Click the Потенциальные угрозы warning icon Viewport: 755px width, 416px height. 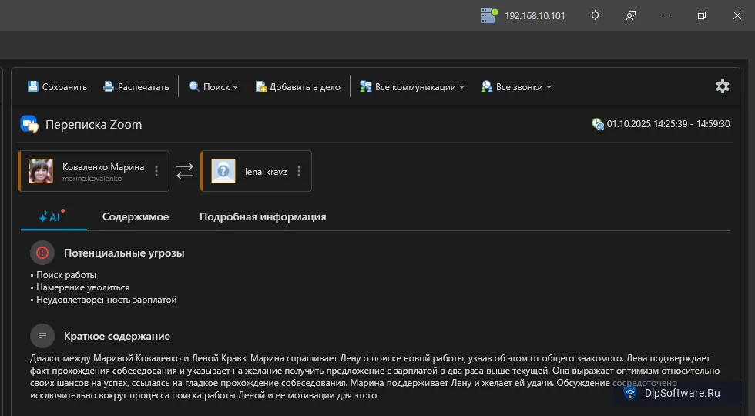click(x=42, y=253)
